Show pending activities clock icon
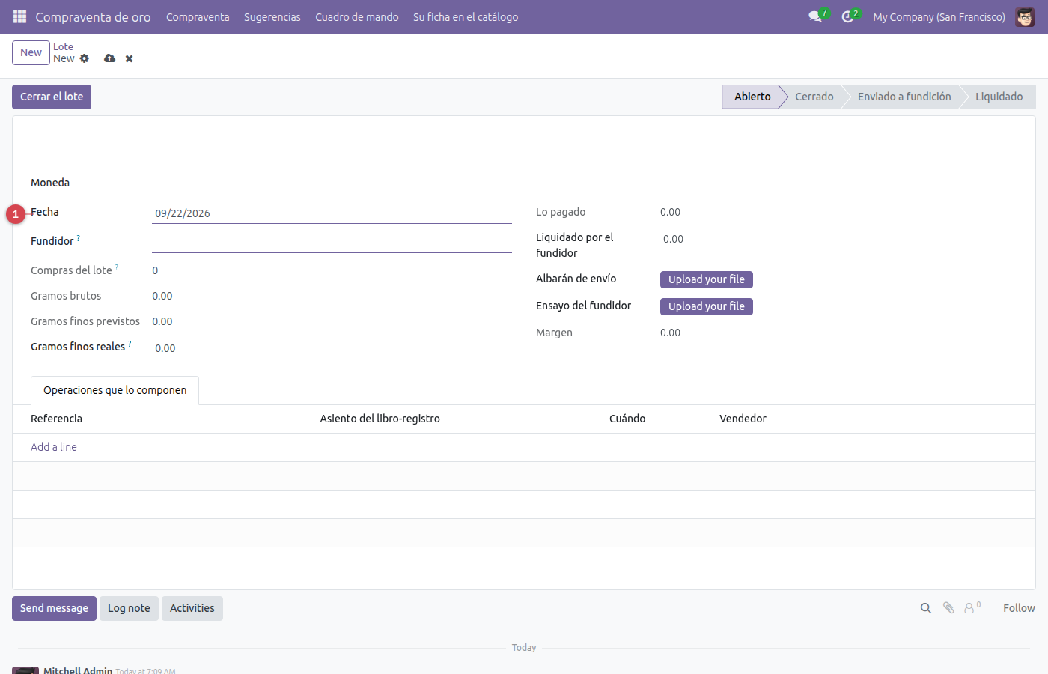The height and width of the screenshot is (674, 1048). point(847,16)
